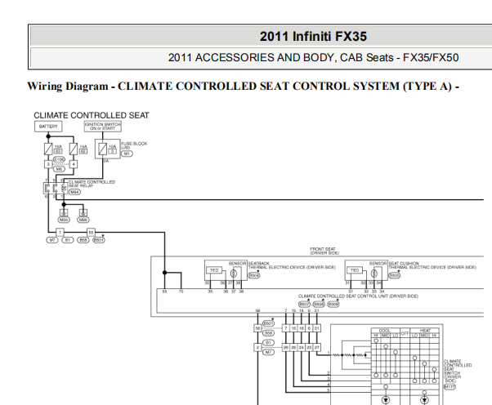492x405 pixels.
Task: Click "CLIMATE CONTROLLED SEAT SWITCH (DRIVER SIDE)" label
Action: point(457,371)
